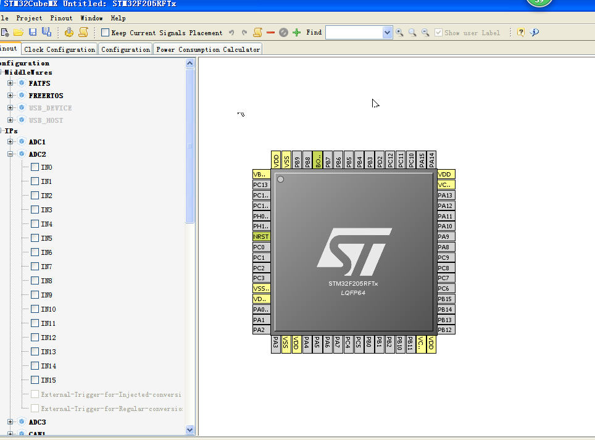Click the red minus toolbar icon
595x440 pixels.
(270, 33)
